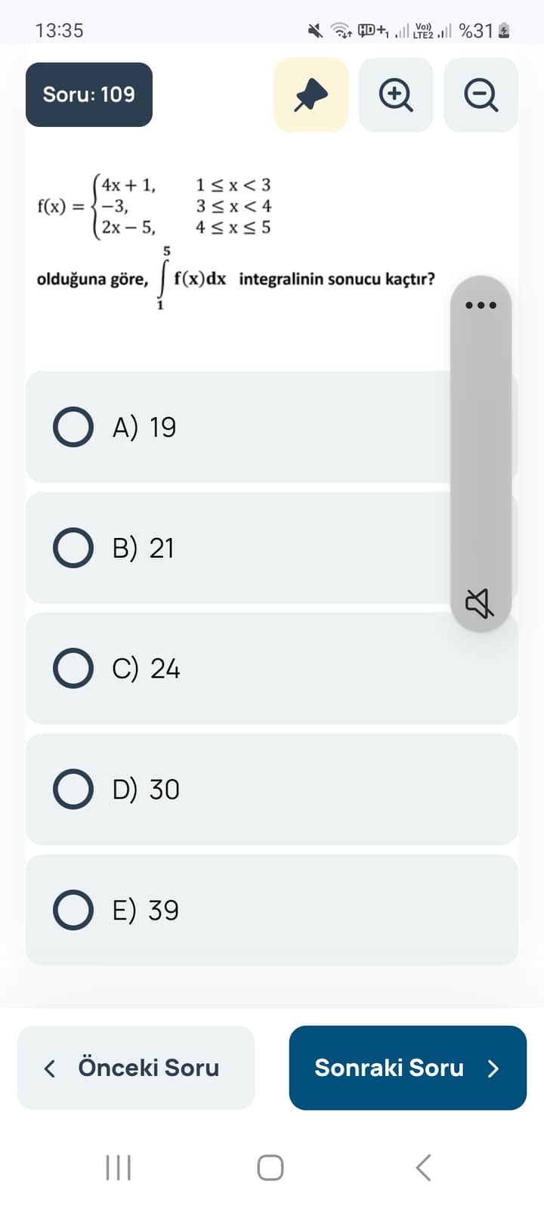544x1209 pixels.
Task: Zoom in using the magnifier plus icon
Action: [396, 95]
